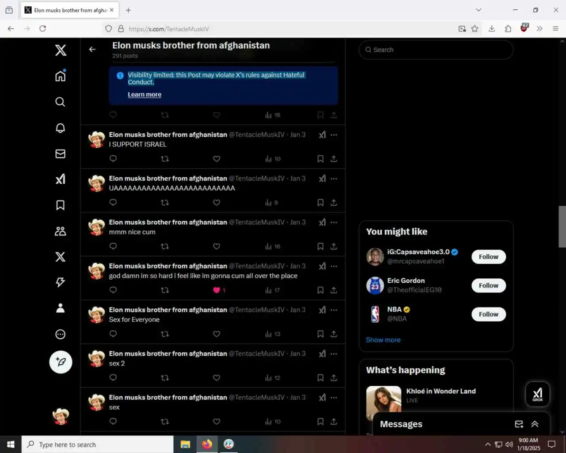Bookmark the 'I SUPPORT ISRAEL' post
The image size is (566, 453).
tap(321, 159)
